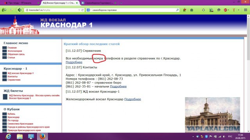Click the magnifier icon in the search box
Image resolution: width=250 pixels, height=140 pixels.
pos(177,10)
